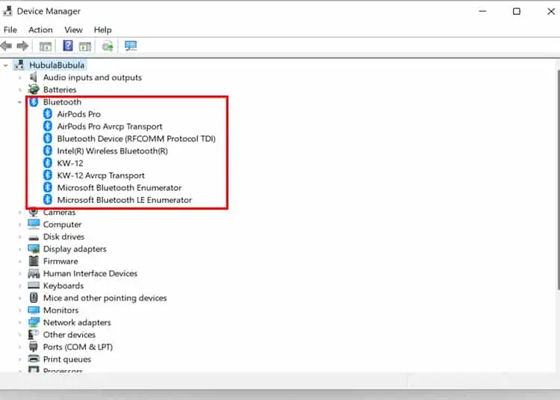Expand Audio inputs and outputs
This screenshot has height=400, width=560.
(x=20, y=78)
